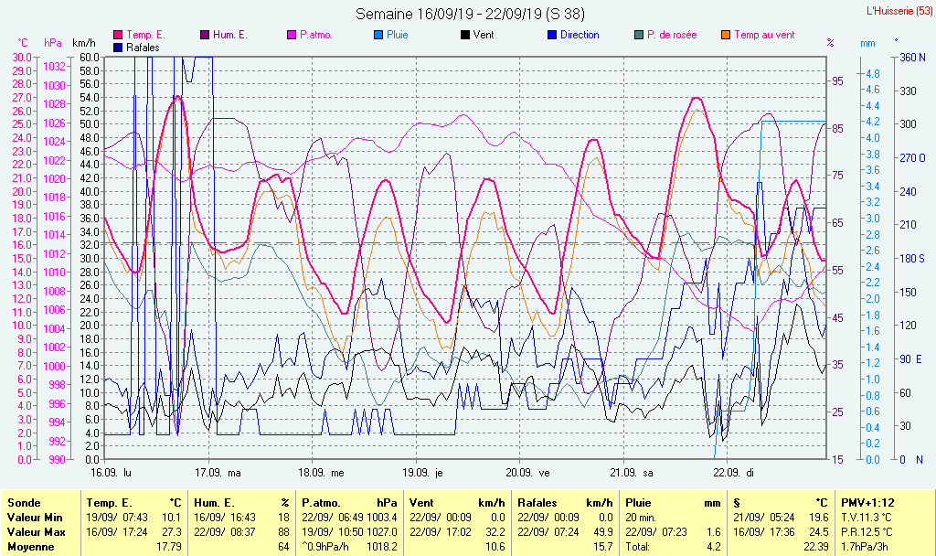The width and height of the screenshot is (936, 556).
Task: Select the Hum. E. legend label
Action: click(x=230, y=36)
